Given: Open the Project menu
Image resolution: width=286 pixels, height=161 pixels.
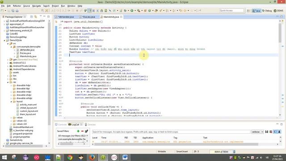Looking at the screenshot, I should pyautogui.click(x=55, y=6).
